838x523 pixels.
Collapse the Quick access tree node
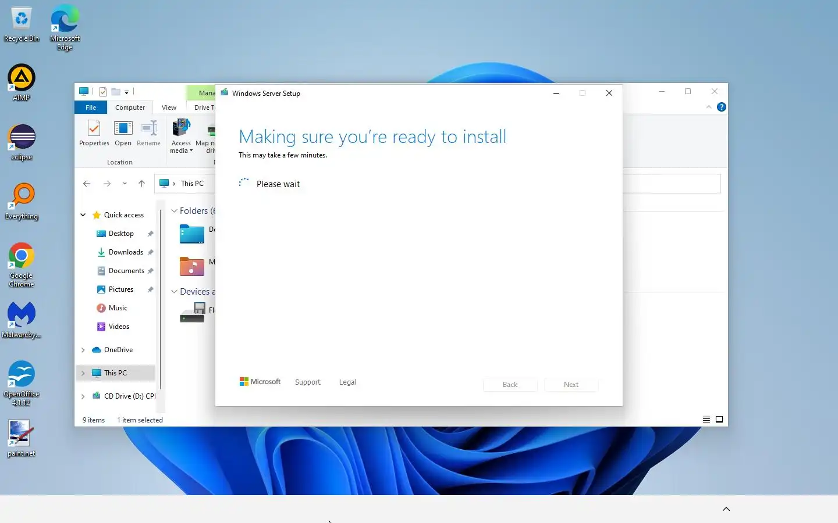[x=83, y=215]
